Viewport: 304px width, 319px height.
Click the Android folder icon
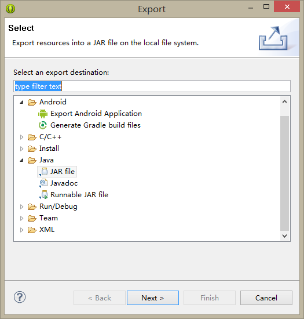pos(32,102)
